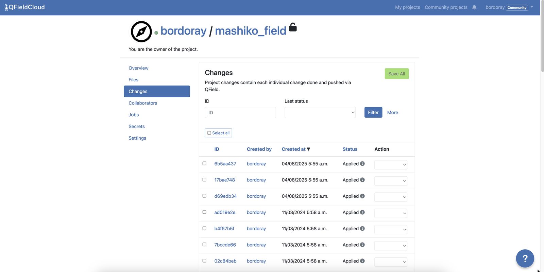Click the open padlock icon beside mashiko_field
The width and height of the screenshot is (544, 272).
(293, 27)
